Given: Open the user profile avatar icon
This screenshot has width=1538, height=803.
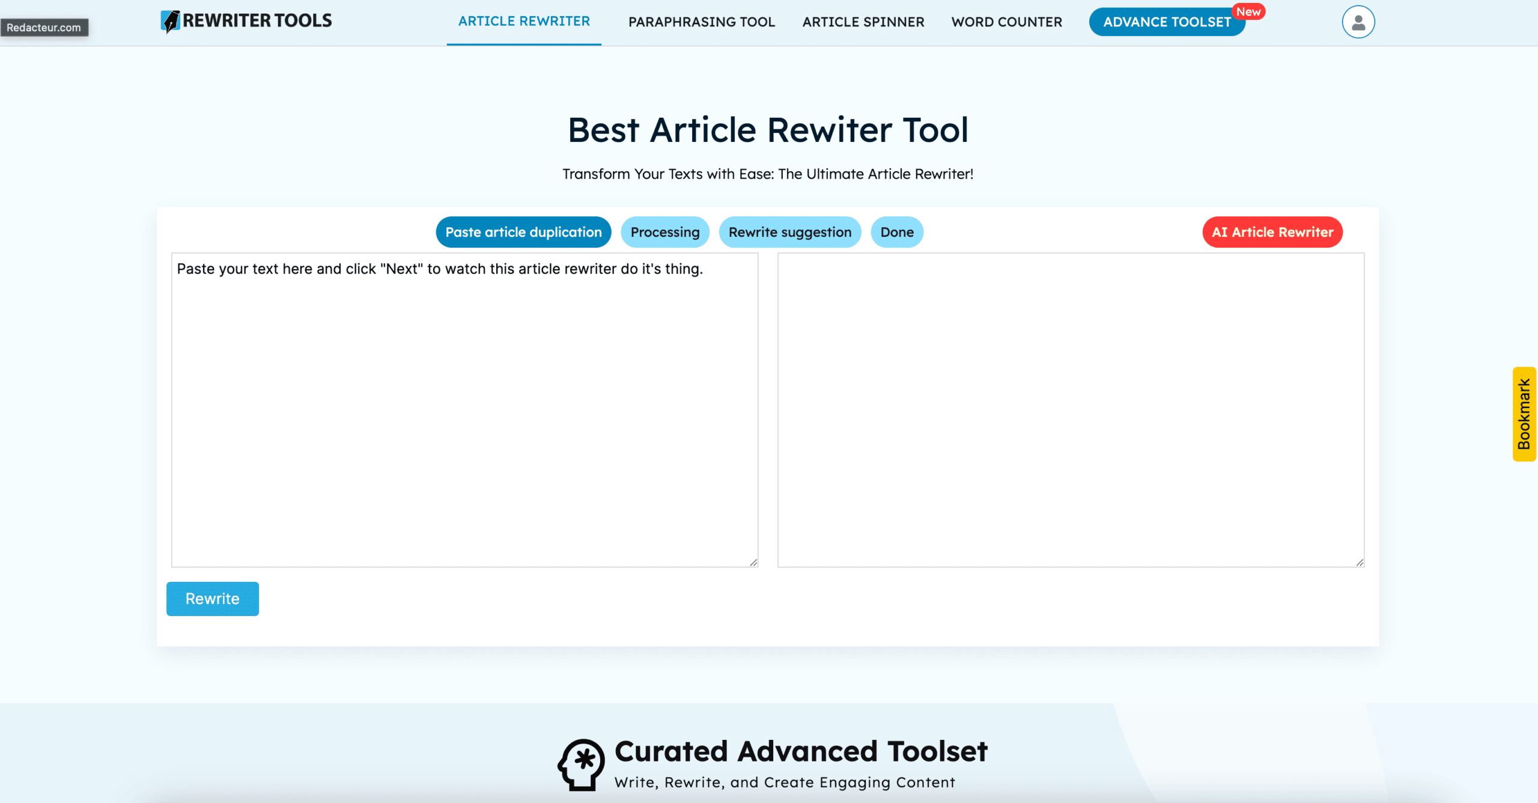Looking at the screenshot, I should pyautogui.click(x=1358, y=22).
